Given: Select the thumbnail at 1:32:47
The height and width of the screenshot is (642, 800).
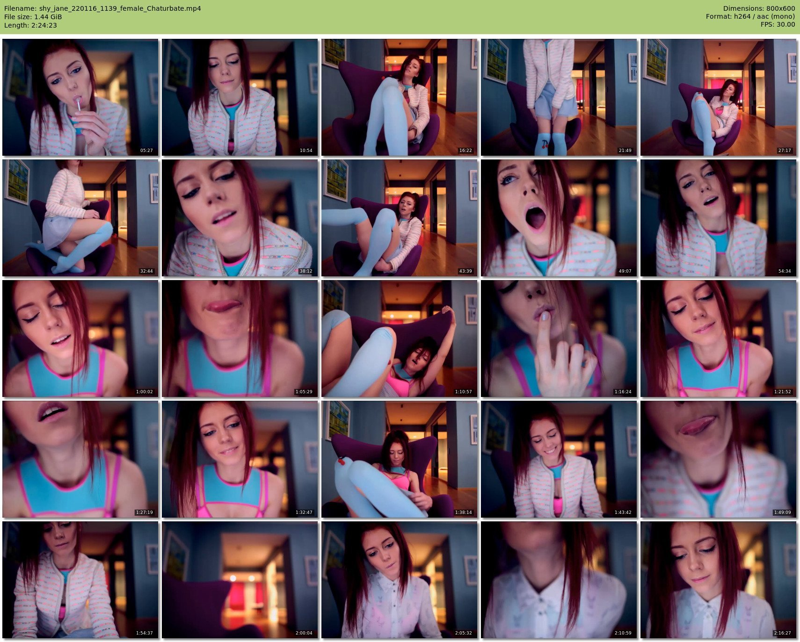Looking at the screenshot, I should pos(240,459).
